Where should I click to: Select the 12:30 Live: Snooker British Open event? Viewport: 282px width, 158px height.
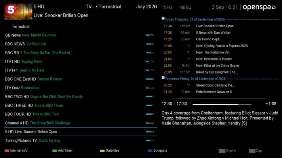pos(221,26)
